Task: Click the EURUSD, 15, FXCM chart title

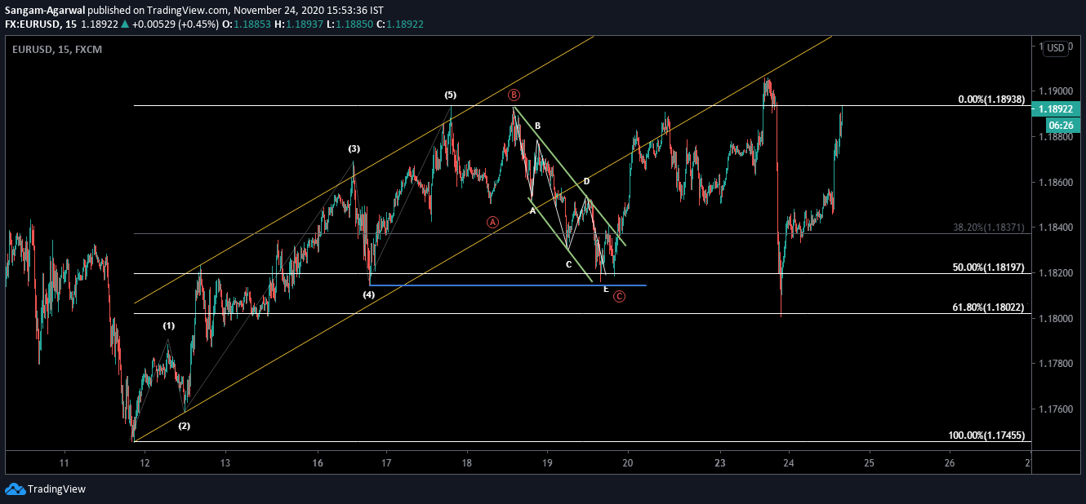Action: [56, 50]
